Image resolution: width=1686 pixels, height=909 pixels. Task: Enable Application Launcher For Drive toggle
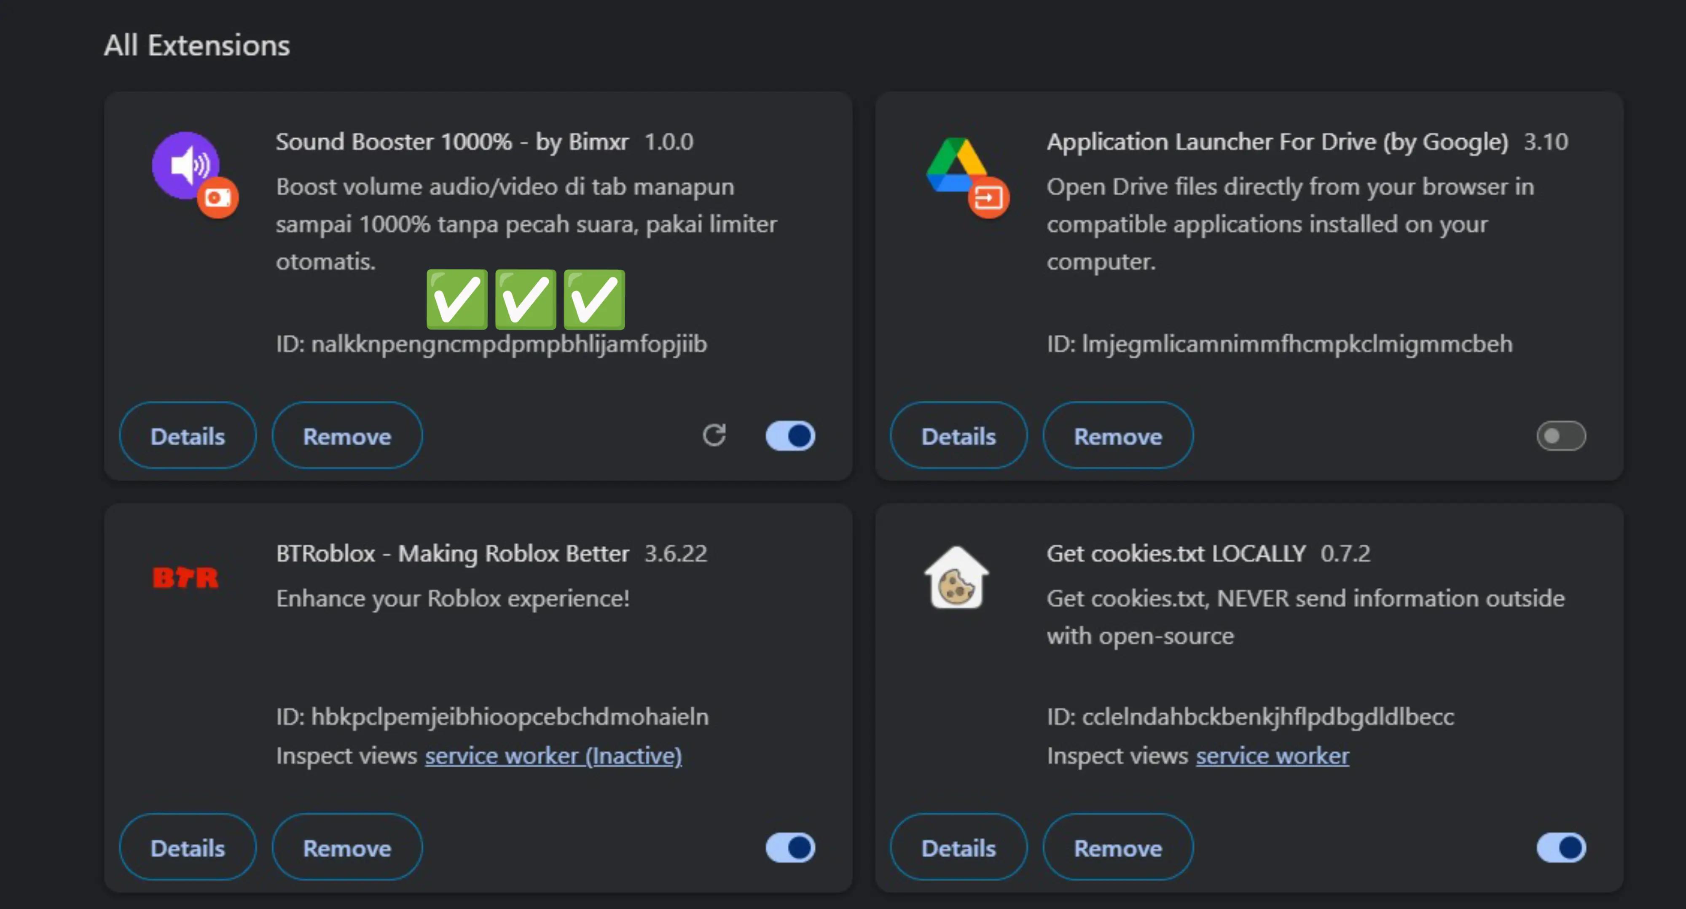(1562, 436)
